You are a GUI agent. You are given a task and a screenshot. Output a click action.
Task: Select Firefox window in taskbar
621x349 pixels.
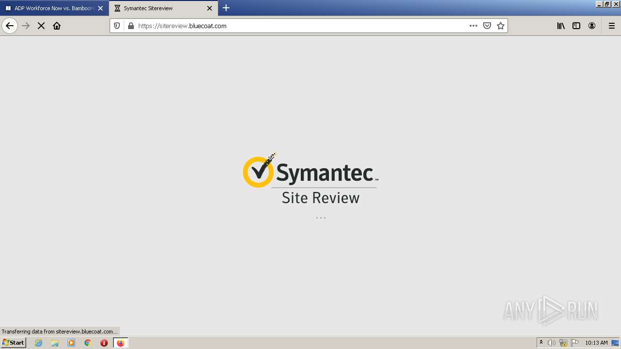(121, 343)
